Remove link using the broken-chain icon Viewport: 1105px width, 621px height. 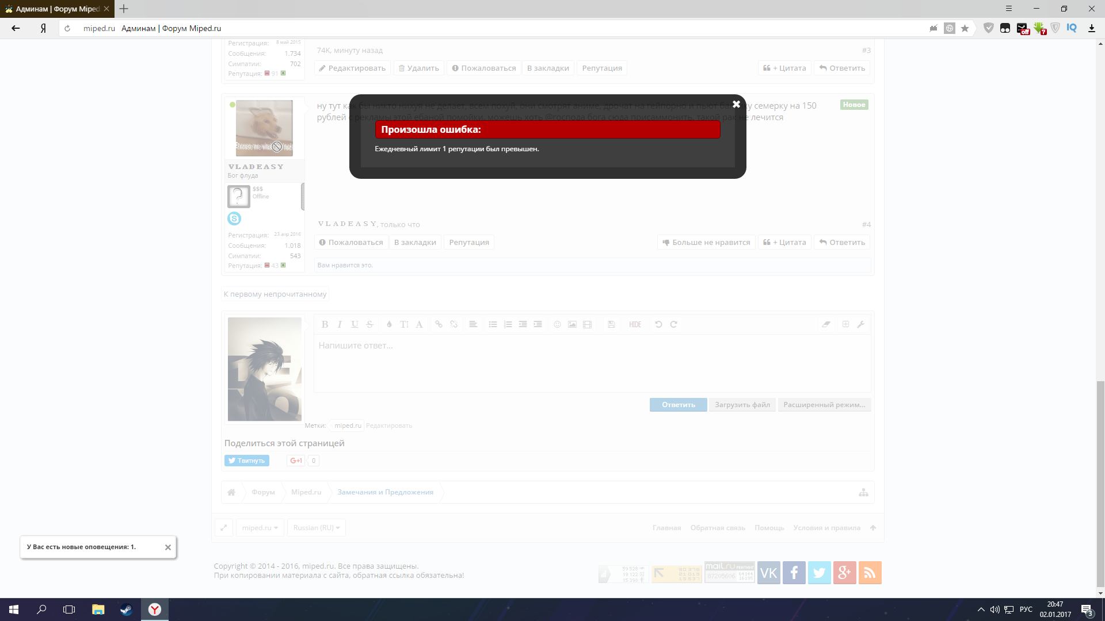coord(454,324)
